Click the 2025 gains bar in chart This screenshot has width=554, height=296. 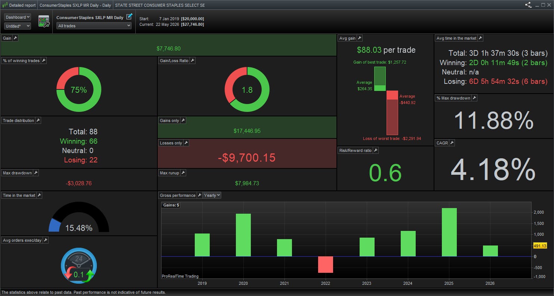(x=449, y=232)
